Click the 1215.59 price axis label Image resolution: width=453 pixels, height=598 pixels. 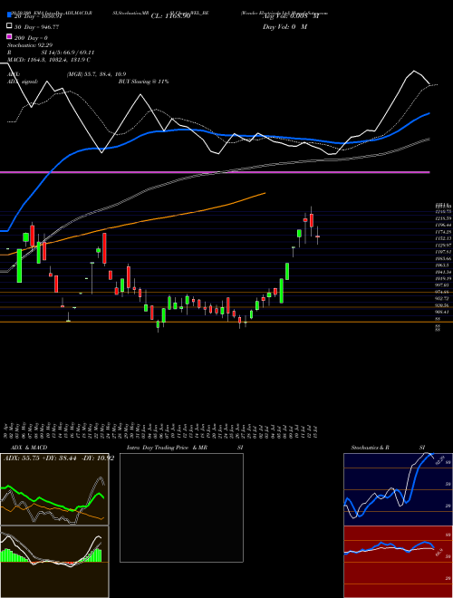443,218
